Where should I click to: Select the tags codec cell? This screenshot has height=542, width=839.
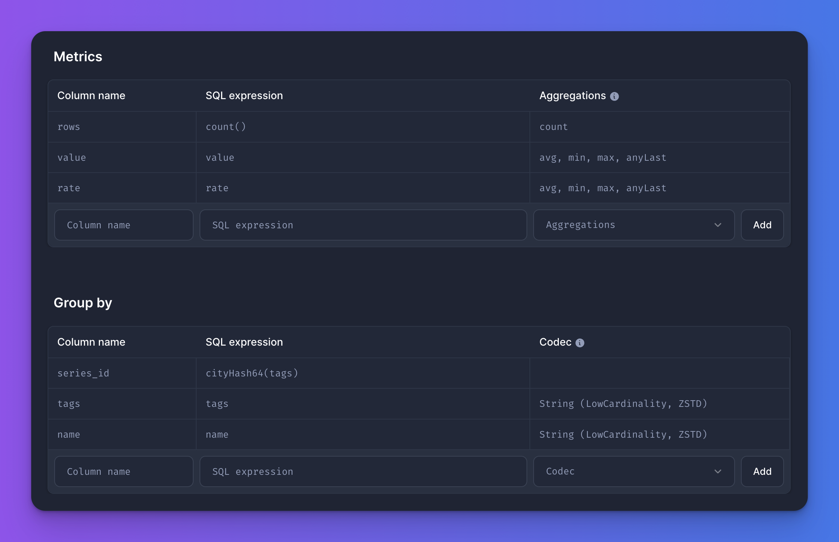pos(623,404)
